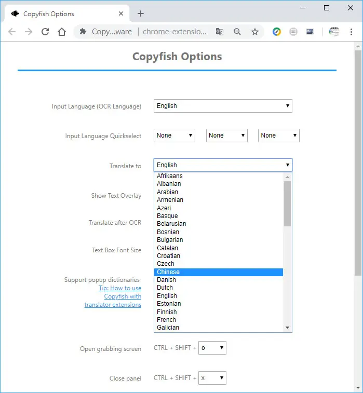Open a new browser tab
363x393 pixels.
tap(141, 13)
